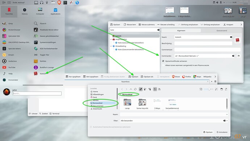Select the Algemeen tab in menu editor
This screenshot has height=141, width=250.
coord(181,31)
